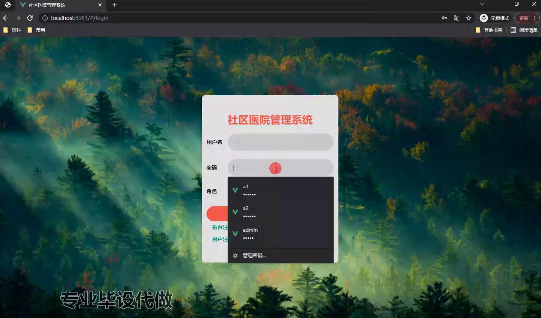This screenshot has width=541, height=318.
Task: Open the site information icon
Action: (x=45, y=18)
